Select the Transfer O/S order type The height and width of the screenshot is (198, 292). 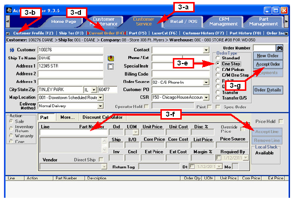(218, 98)
